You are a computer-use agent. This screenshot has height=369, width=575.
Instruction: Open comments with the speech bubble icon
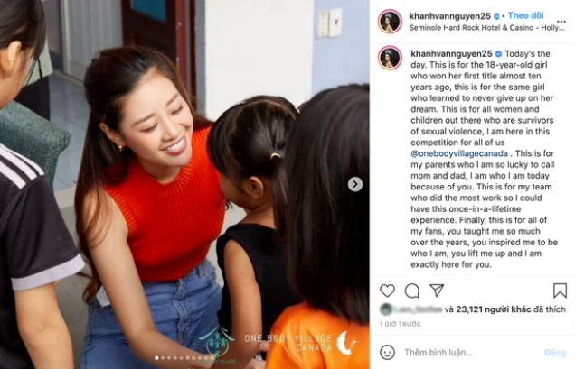tap(412, 291)
